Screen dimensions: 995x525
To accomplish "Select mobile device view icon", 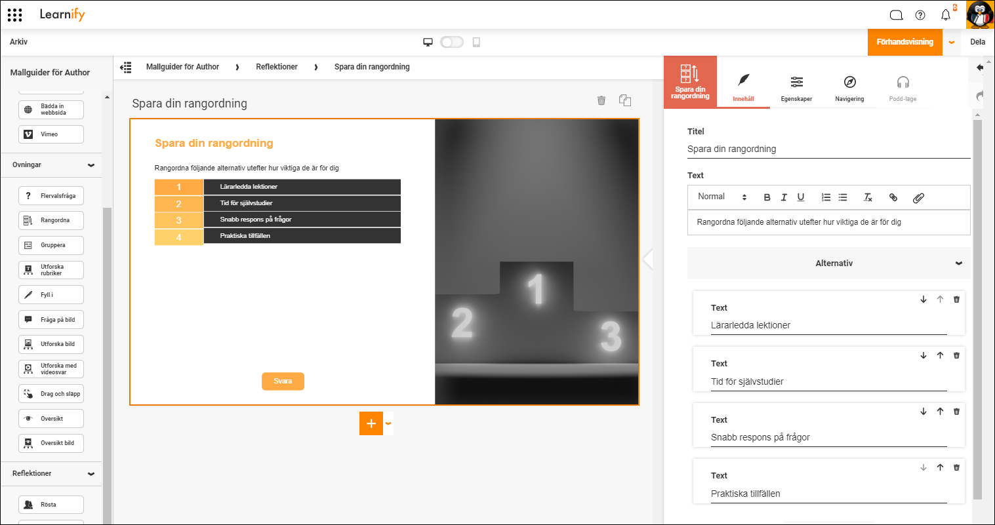I will (x=476, y=42).
